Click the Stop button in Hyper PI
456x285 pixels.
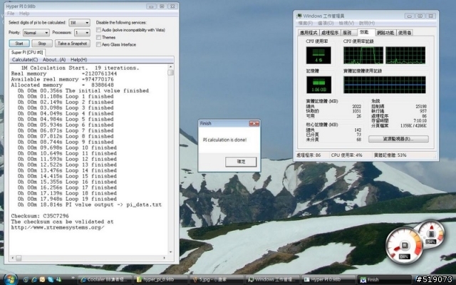tap(42, 43)
